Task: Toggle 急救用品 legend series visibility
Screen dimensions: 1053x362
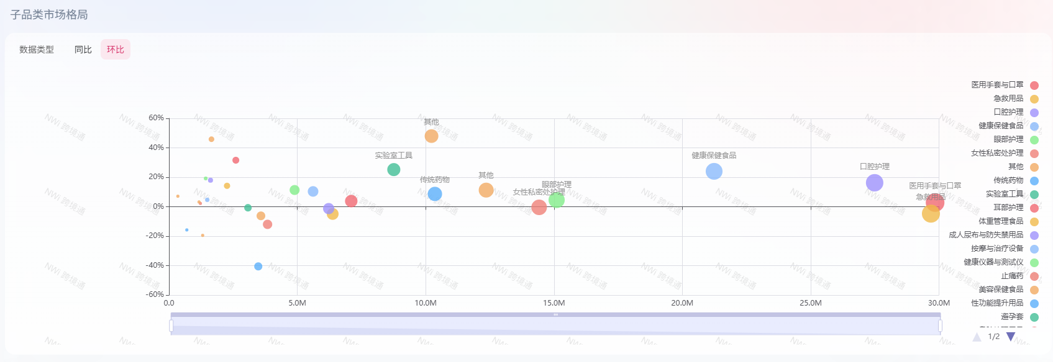Action: click(x=1008, y=99)
